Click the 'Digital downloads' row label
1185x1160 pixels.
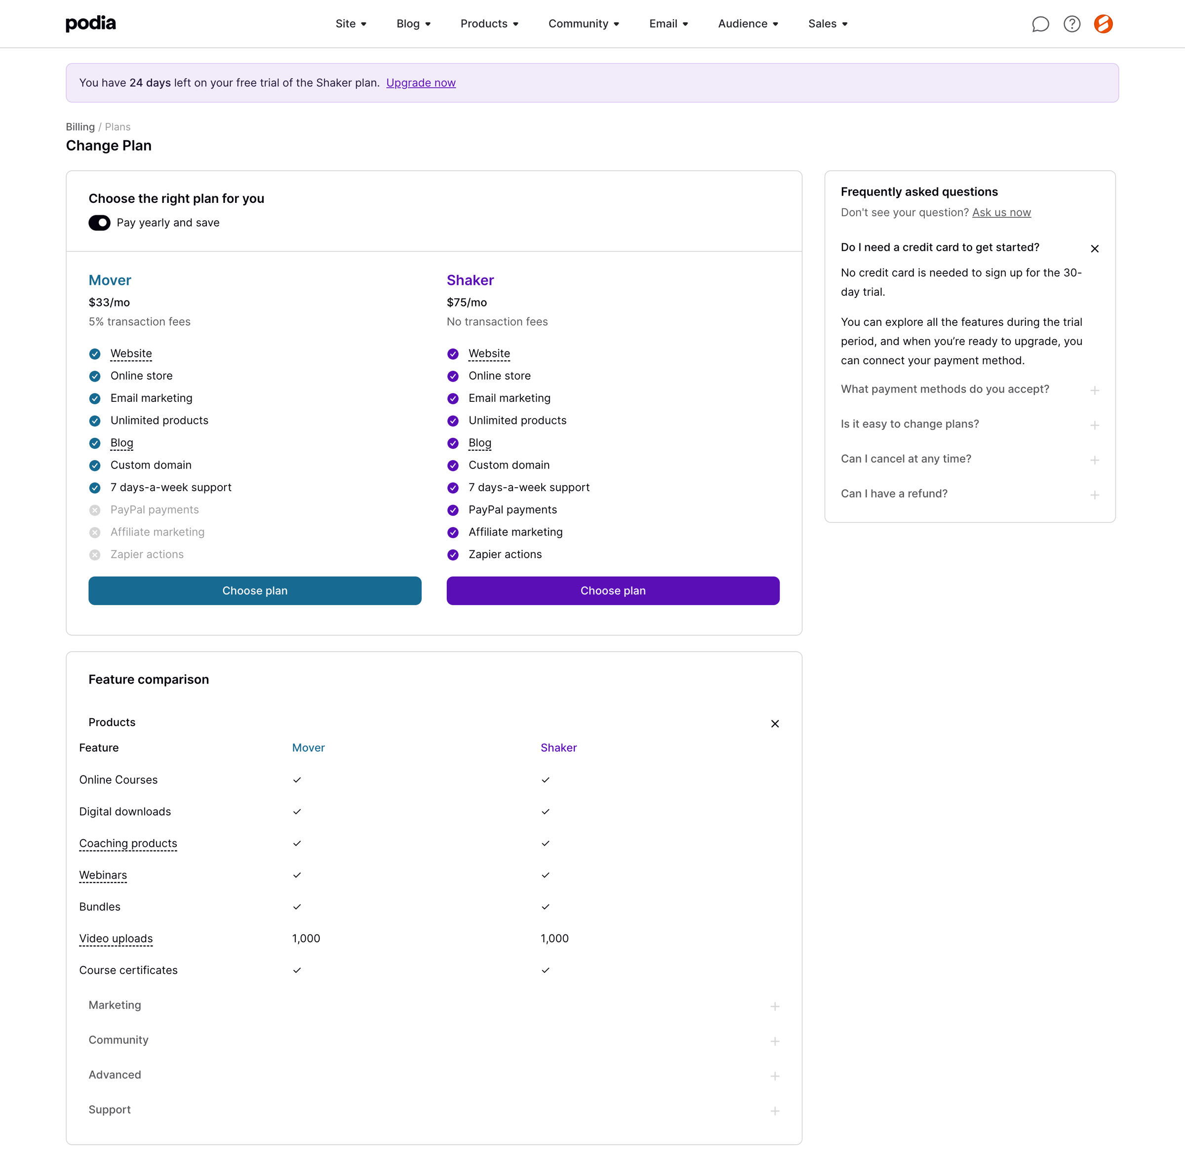coord(125,812)
